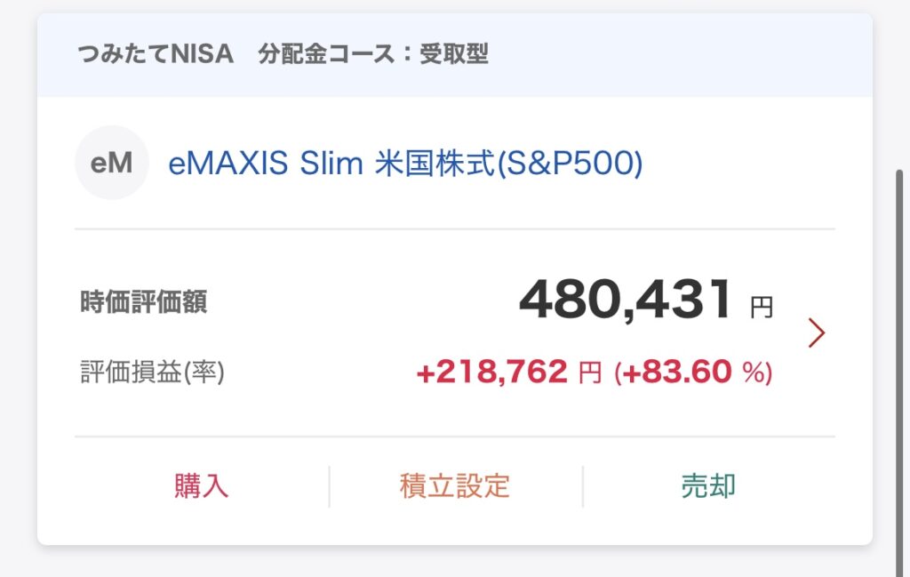
Task: Click the 受取型 course type text
Action: pyautogui.click(x=454, y=54)
